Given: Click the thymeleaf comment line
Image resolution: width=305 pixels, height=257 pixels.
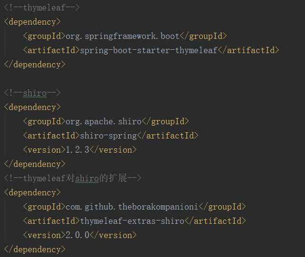Looking at the screenshot, I should [42, 8].
